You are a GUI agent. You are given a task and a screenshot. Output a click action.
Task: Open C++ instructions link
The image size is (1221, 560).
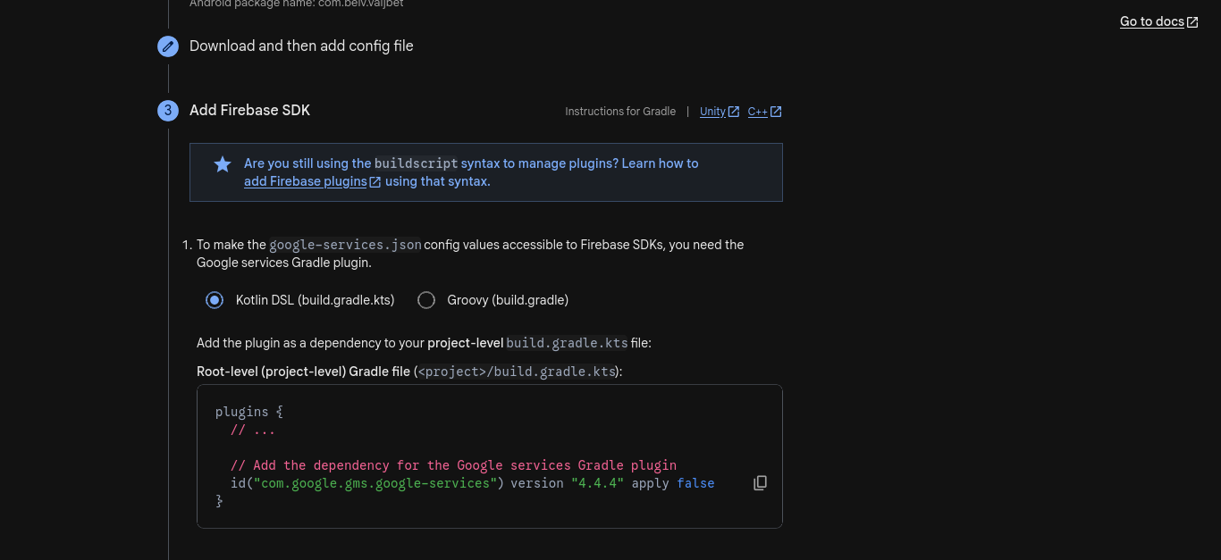coord(757,112)
